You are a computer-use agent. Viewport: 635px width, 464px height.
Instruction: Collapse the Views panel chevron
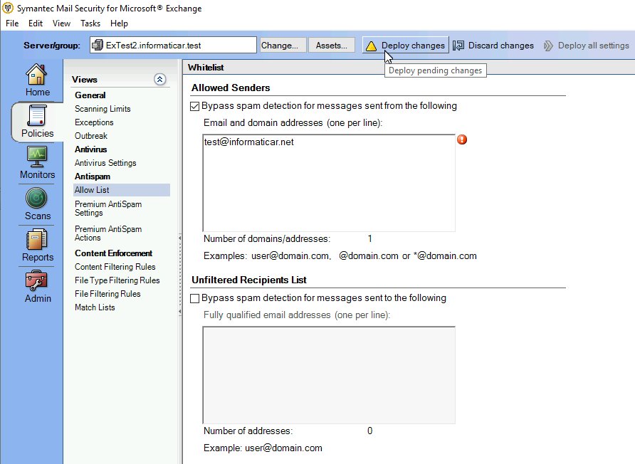[x=160, y=80]
